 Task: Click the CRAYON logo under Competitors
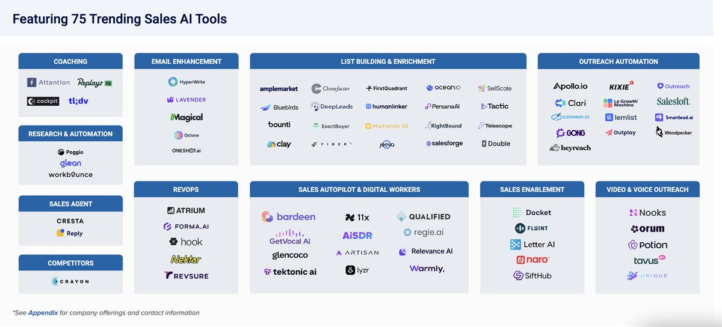70,281
